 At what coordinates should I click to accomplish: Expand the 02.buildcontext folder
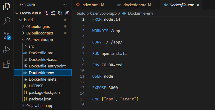click(23, 33)
